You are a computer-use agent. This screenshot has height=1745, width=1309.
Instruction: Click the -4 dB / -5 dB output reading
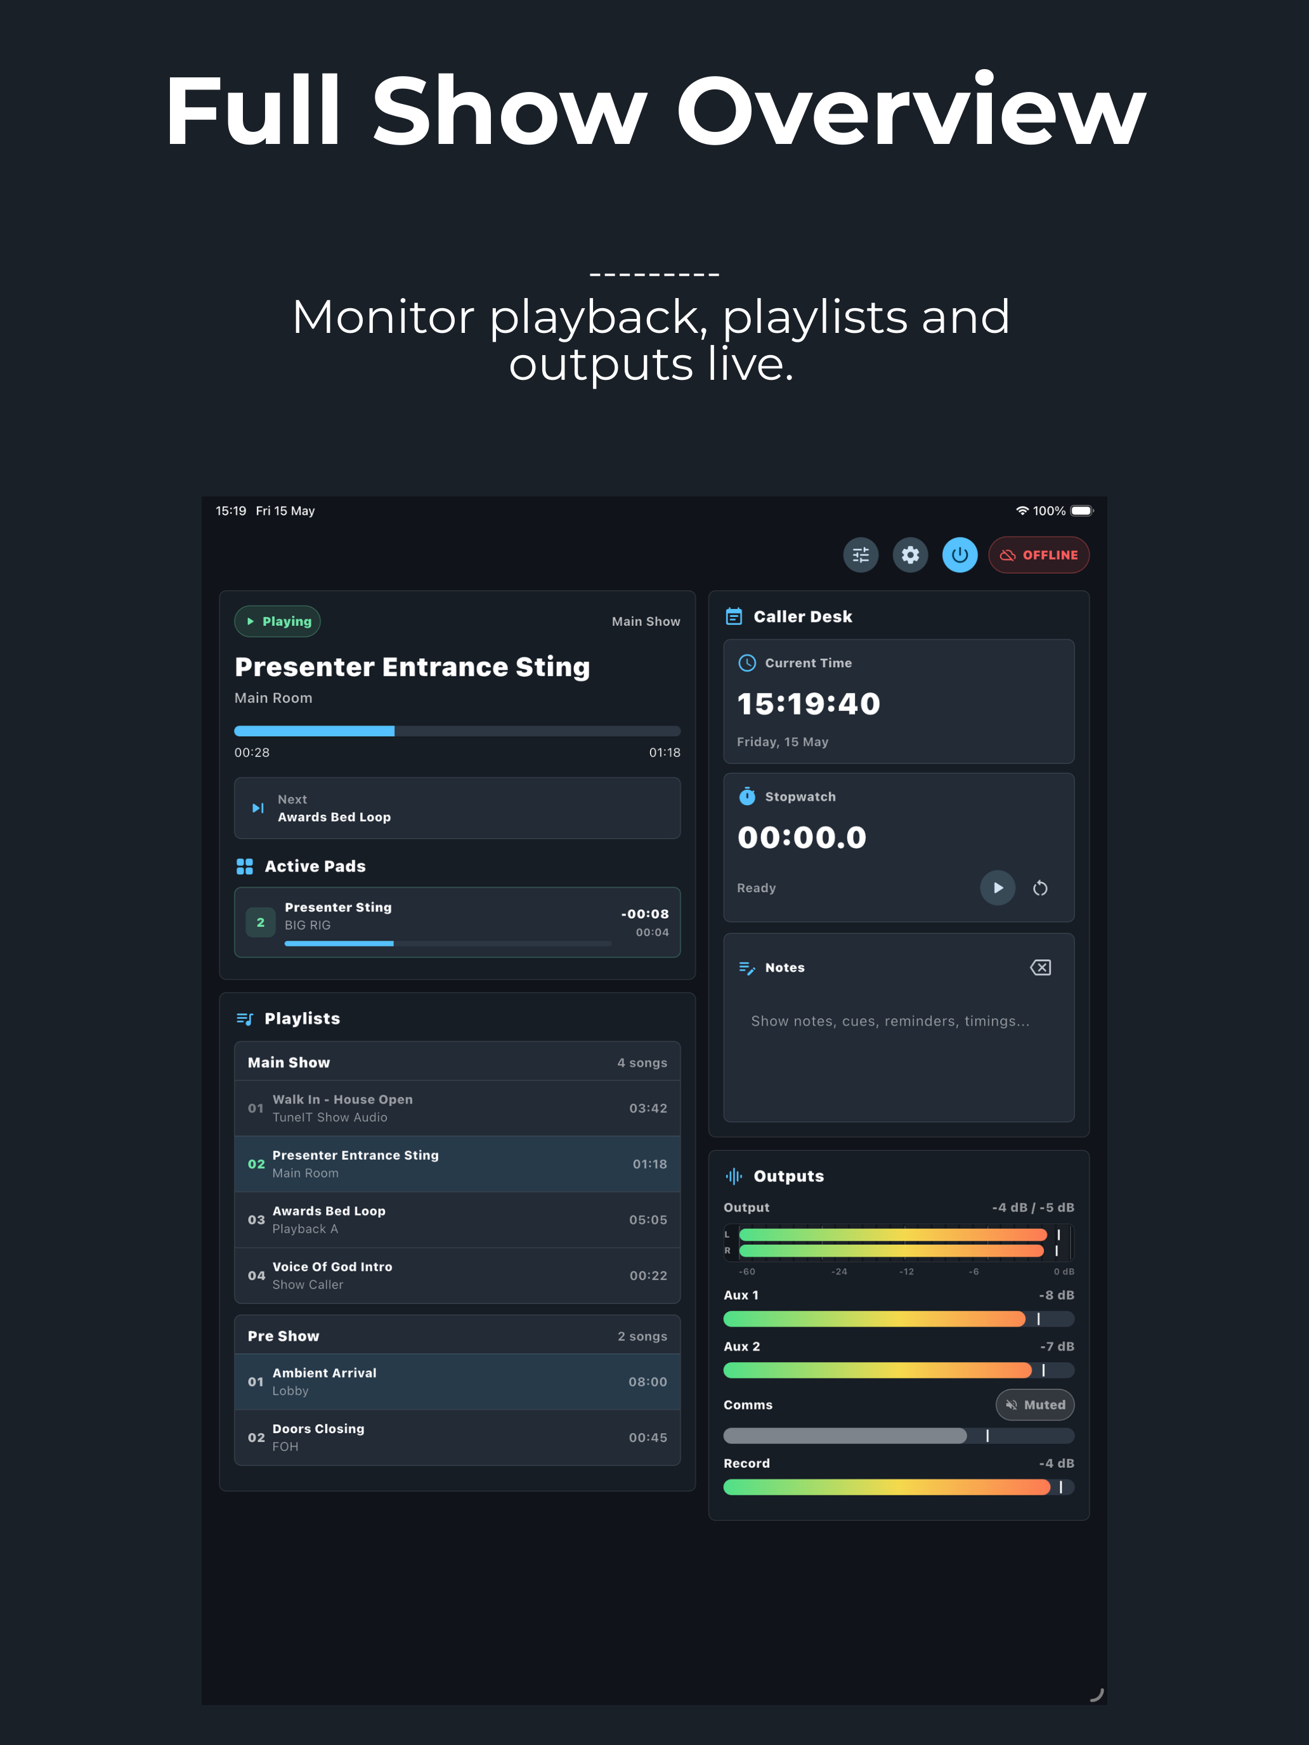pos(1033,1208)
